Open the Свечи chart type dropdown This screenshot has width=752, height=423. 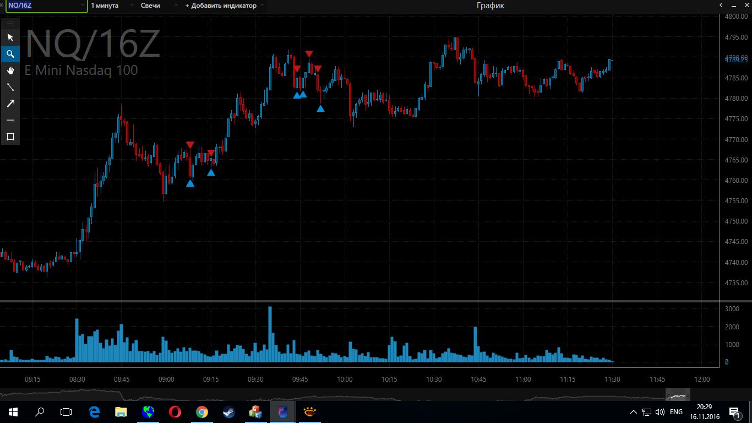click(176, 6)
